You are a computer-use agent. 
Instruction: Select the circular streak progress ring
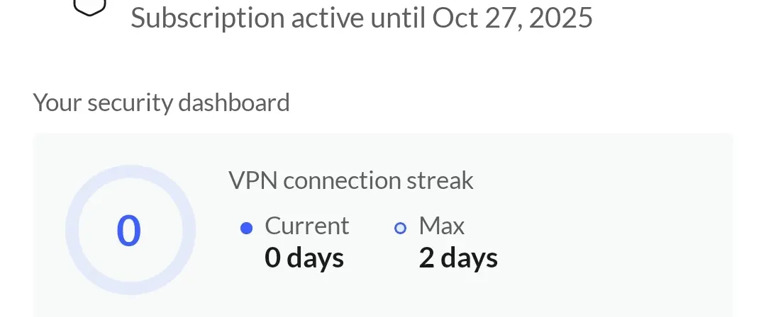tap(131, 230)
